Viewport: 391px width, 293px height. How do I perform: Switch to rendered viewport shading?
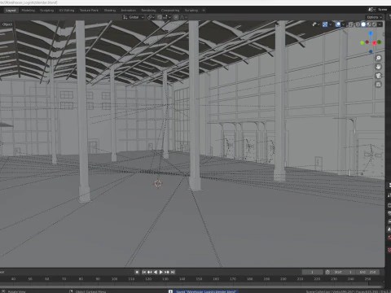tap(374, 24)
